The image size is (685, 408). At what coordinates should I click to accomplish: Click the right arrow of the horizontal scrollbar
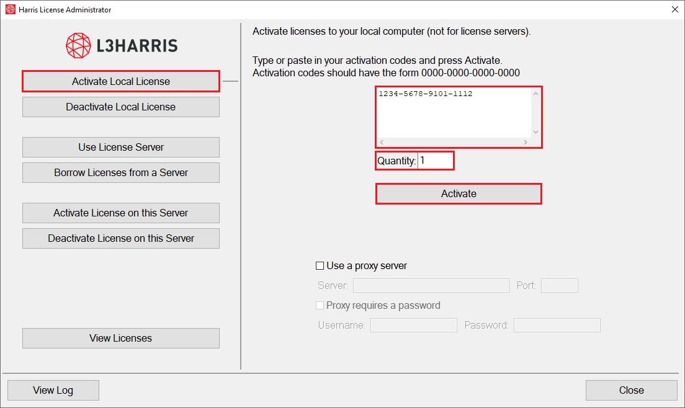point(526,143)
